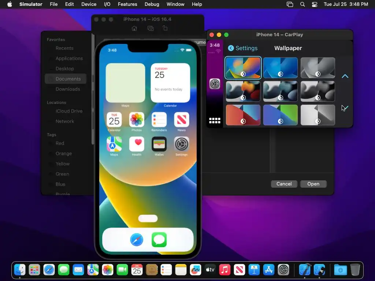Select red and blue CarPlay wallpaper

tap(243, 115)
